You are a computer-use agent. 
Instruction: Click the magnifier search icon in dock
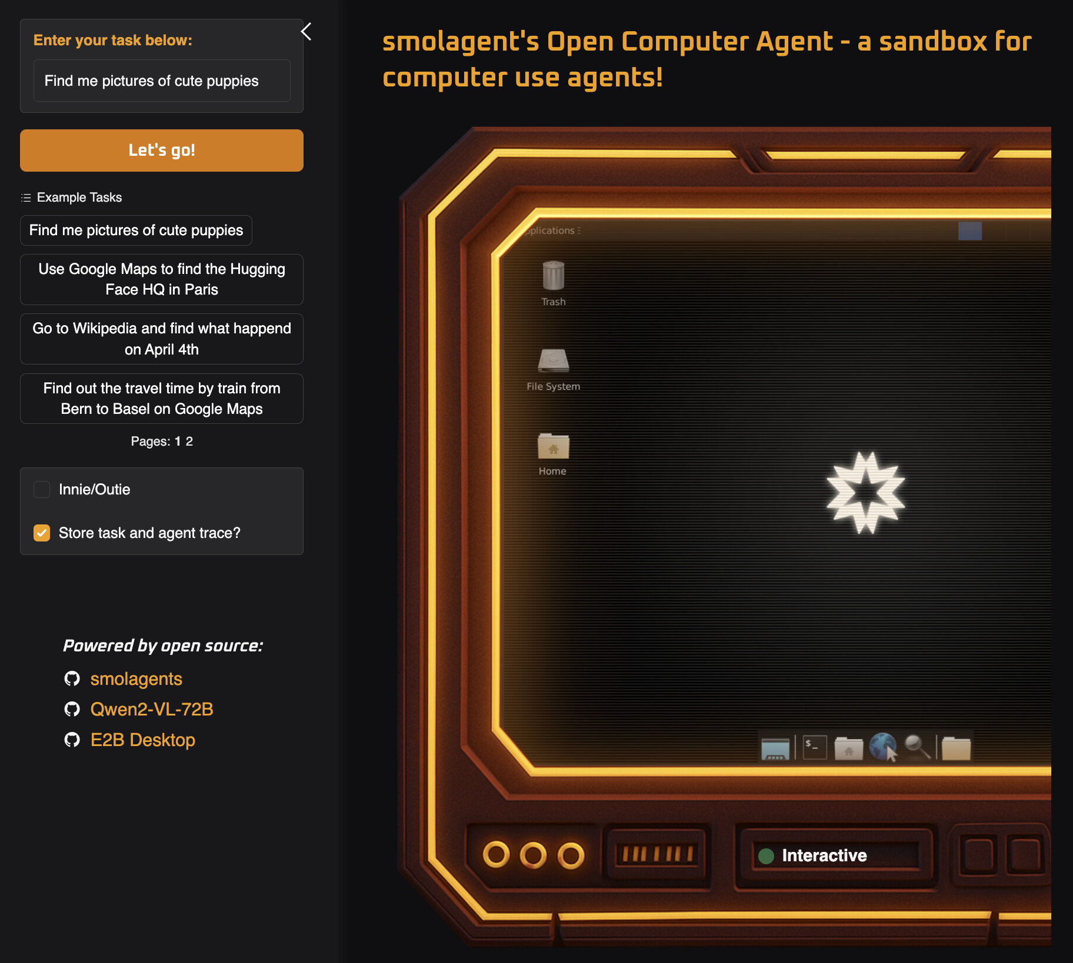tap(917, 747)
